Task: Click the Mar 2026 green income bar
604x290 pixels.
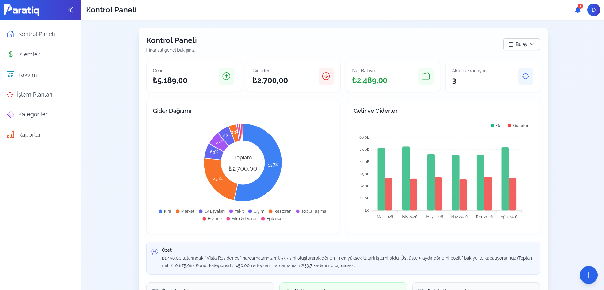Action: pyautogui.click(x=381, y=179)
